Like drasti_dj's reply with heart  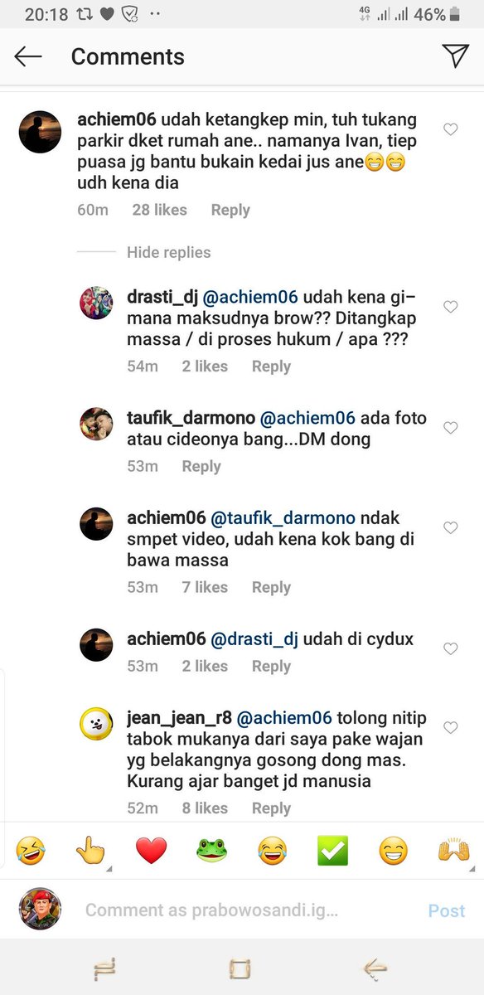[x=451, y=307]
